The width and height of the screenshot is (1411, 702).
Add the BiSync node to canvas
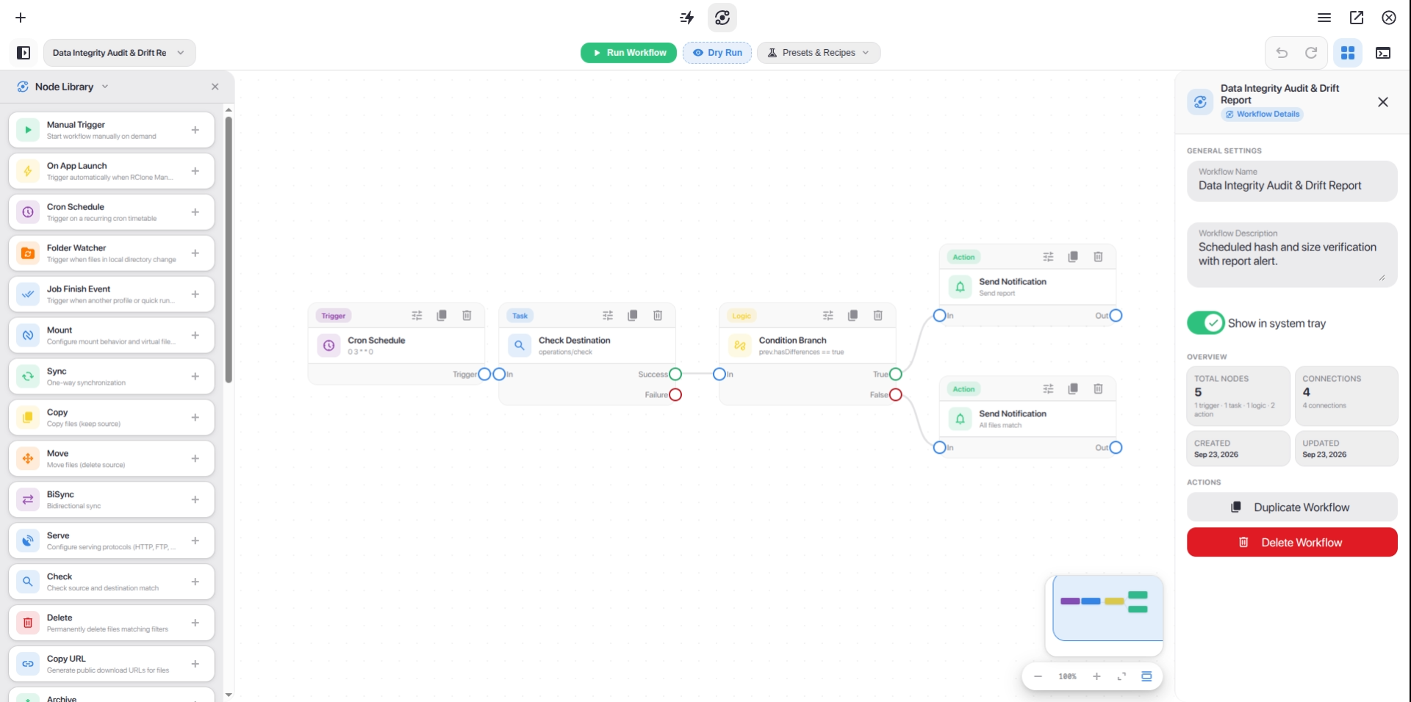pyautogui.click(x=195, y=500)
